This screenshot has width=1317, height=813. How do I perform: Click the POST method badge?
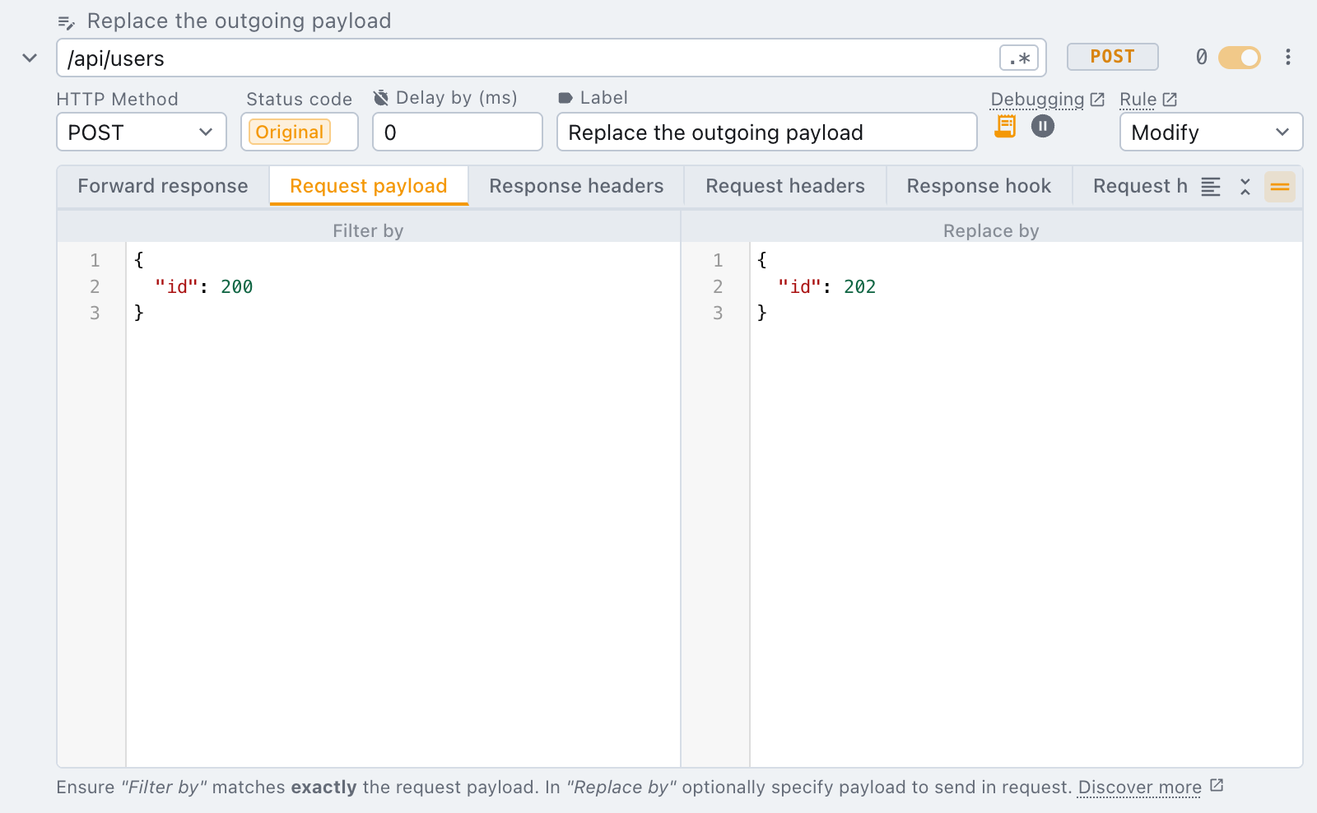click(1113, 57)
